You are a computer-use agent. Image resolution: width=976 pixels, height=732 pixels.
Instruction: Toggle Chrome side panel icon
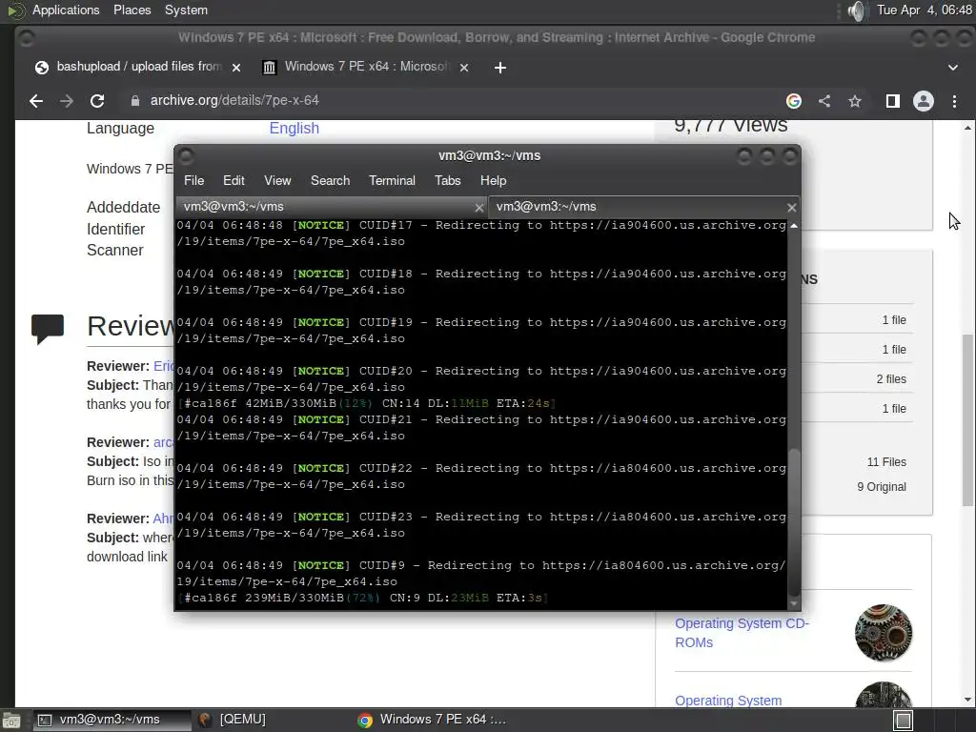point(892,101)
